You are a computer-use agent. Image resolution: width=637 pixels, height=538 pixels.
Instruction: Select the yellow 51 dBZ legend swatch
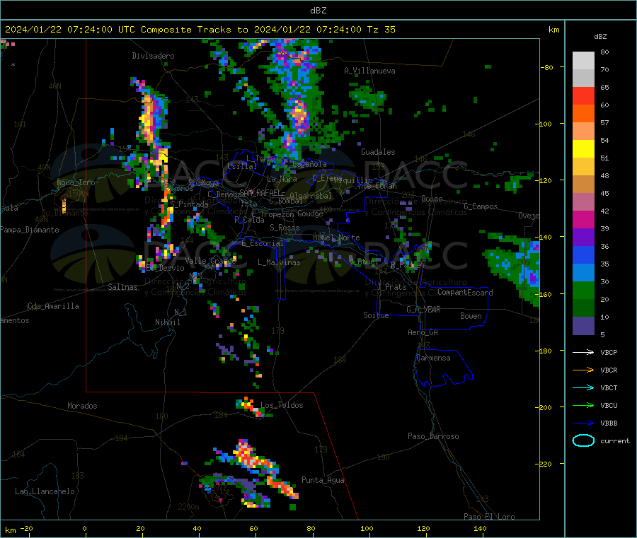pos(583,149)
